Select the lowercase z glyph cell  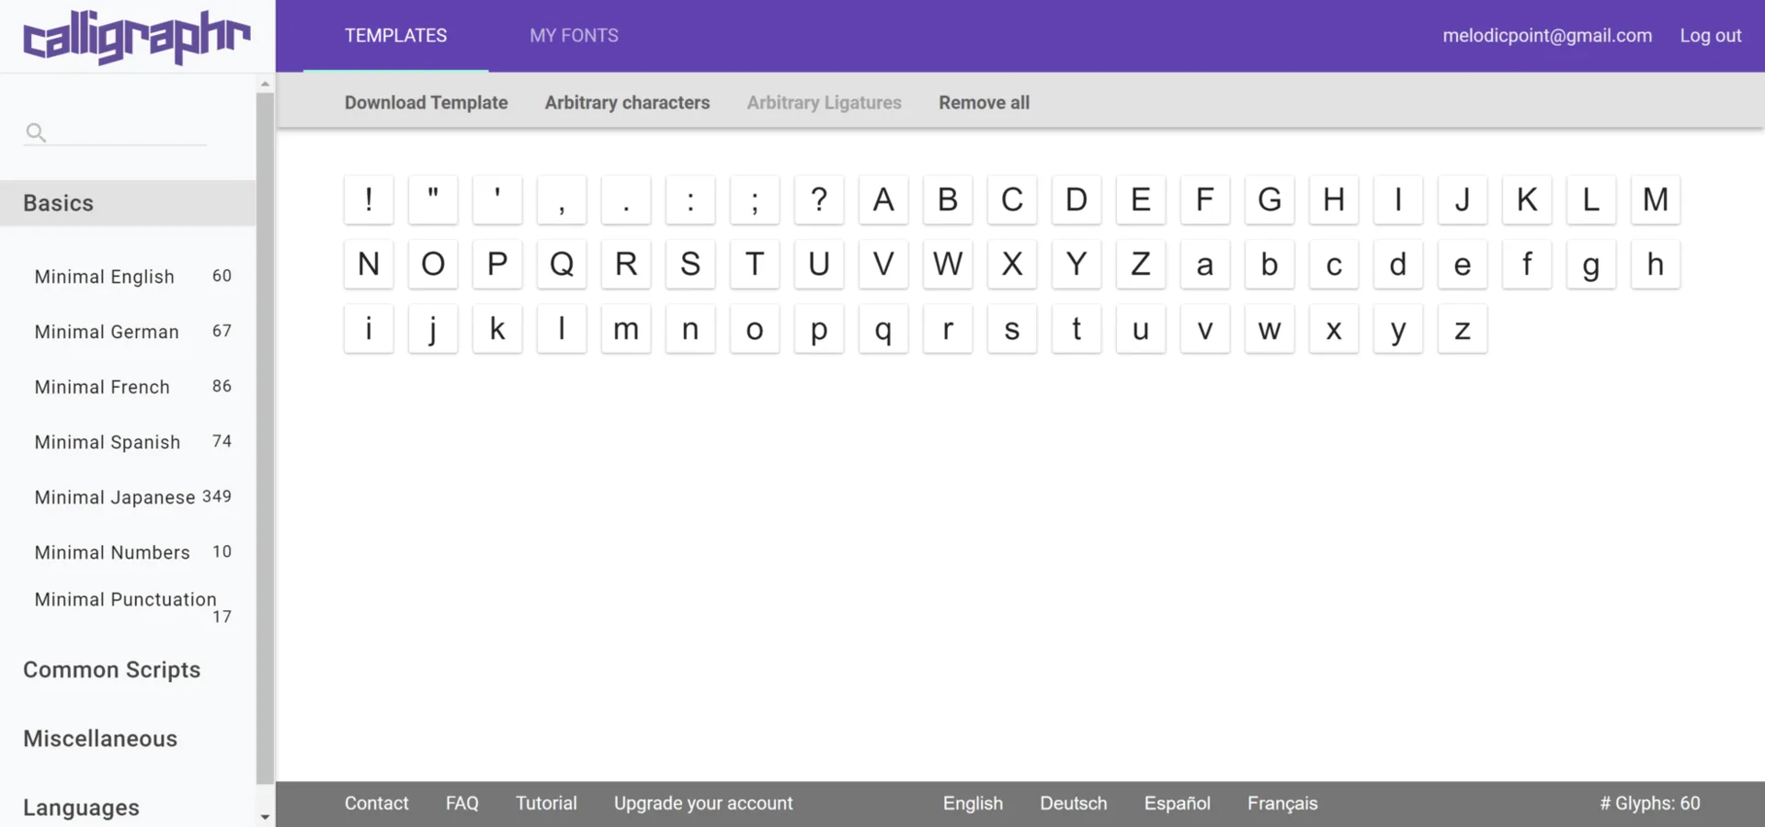[1462, 329]
